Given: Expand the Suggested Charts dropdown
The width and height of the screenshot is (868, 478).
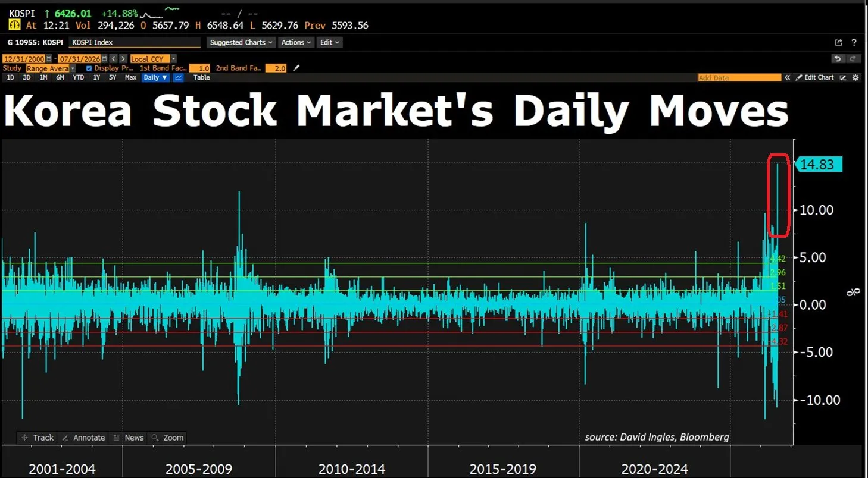Looking at the screenshot, I should tap(241, 42).
